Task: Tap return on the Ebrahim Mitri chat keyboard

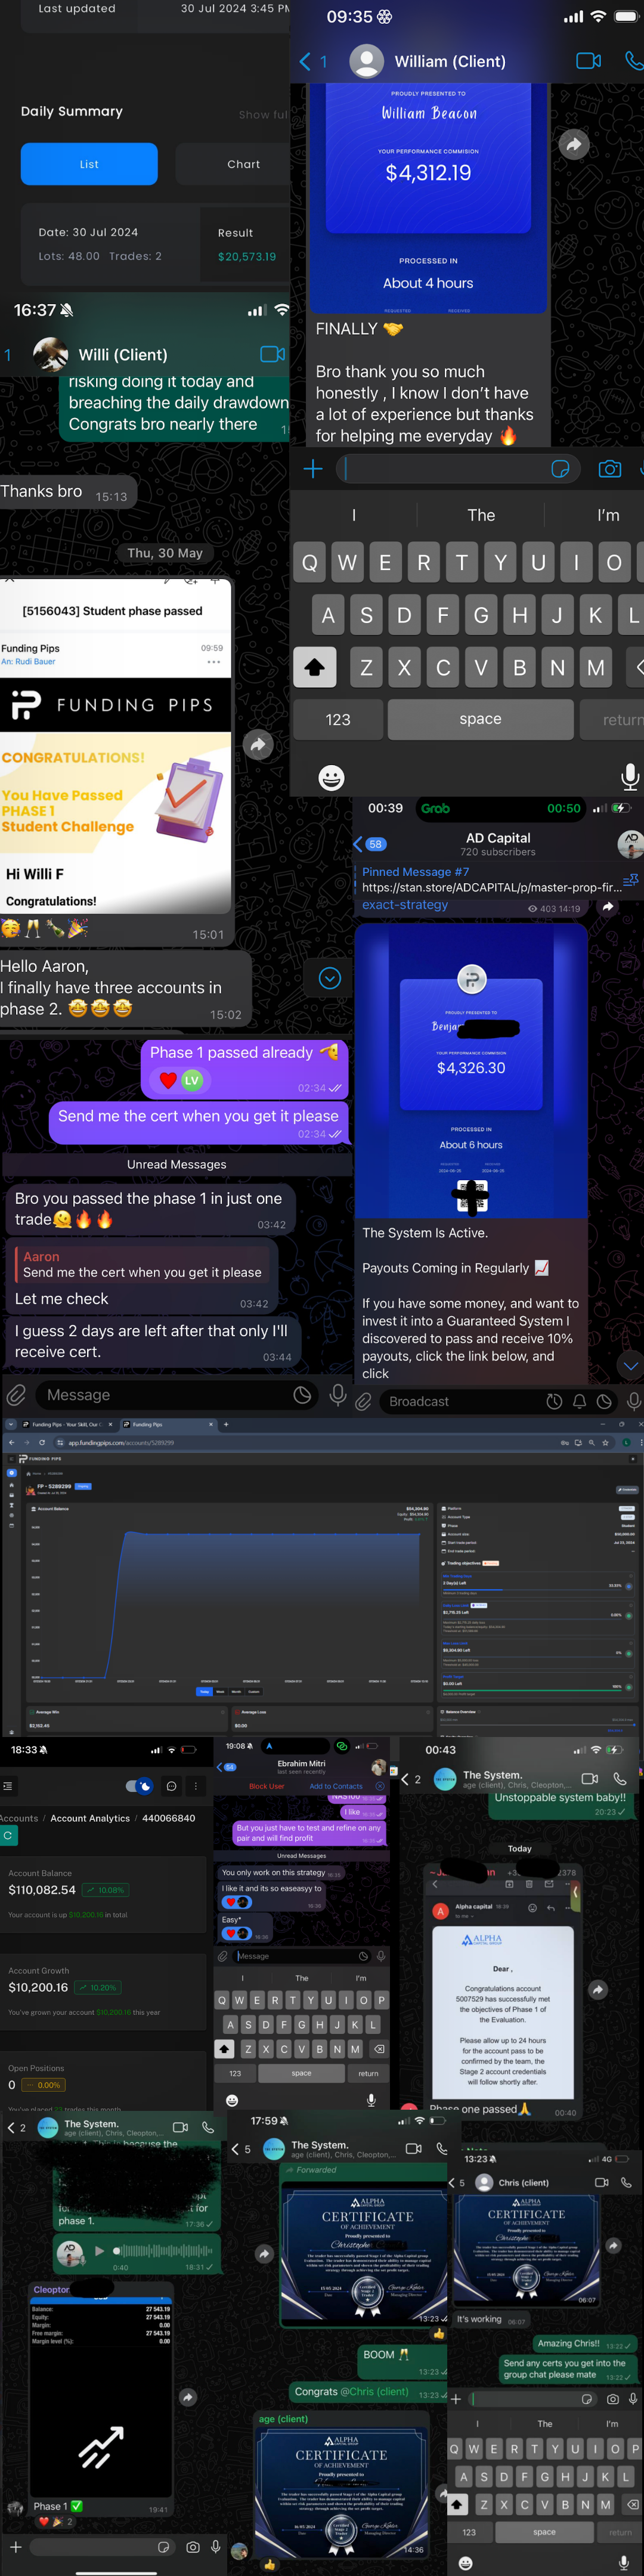Action: pos(368,2074)
